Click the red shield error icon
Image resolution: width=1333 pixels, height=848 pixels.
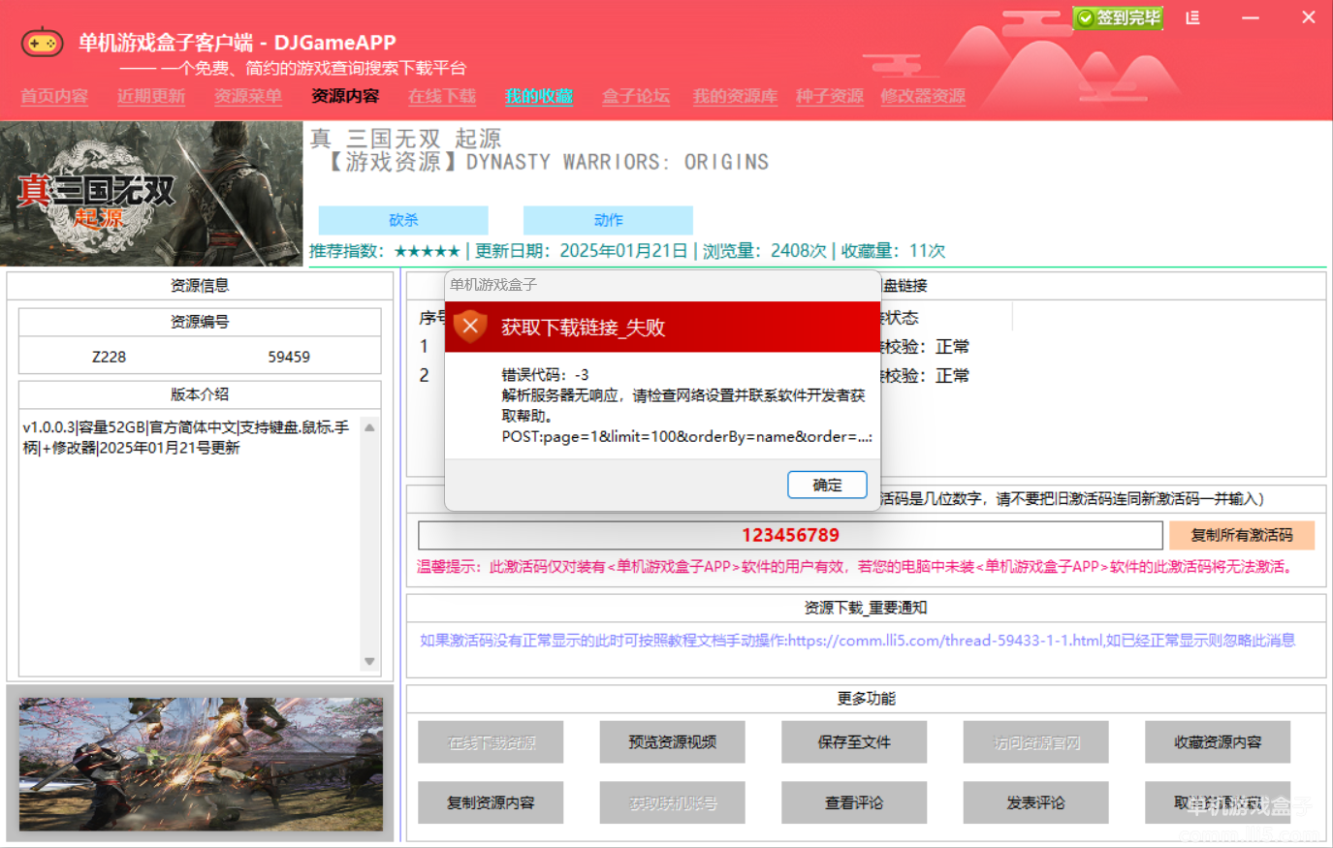[470, 327]
